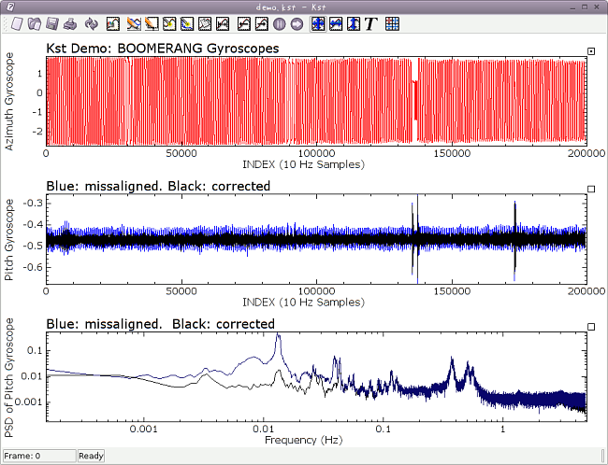Viewport: 608px width, 465px height.
Task: Open the window menu in the title bar's left corner
Action: point(8,7)
